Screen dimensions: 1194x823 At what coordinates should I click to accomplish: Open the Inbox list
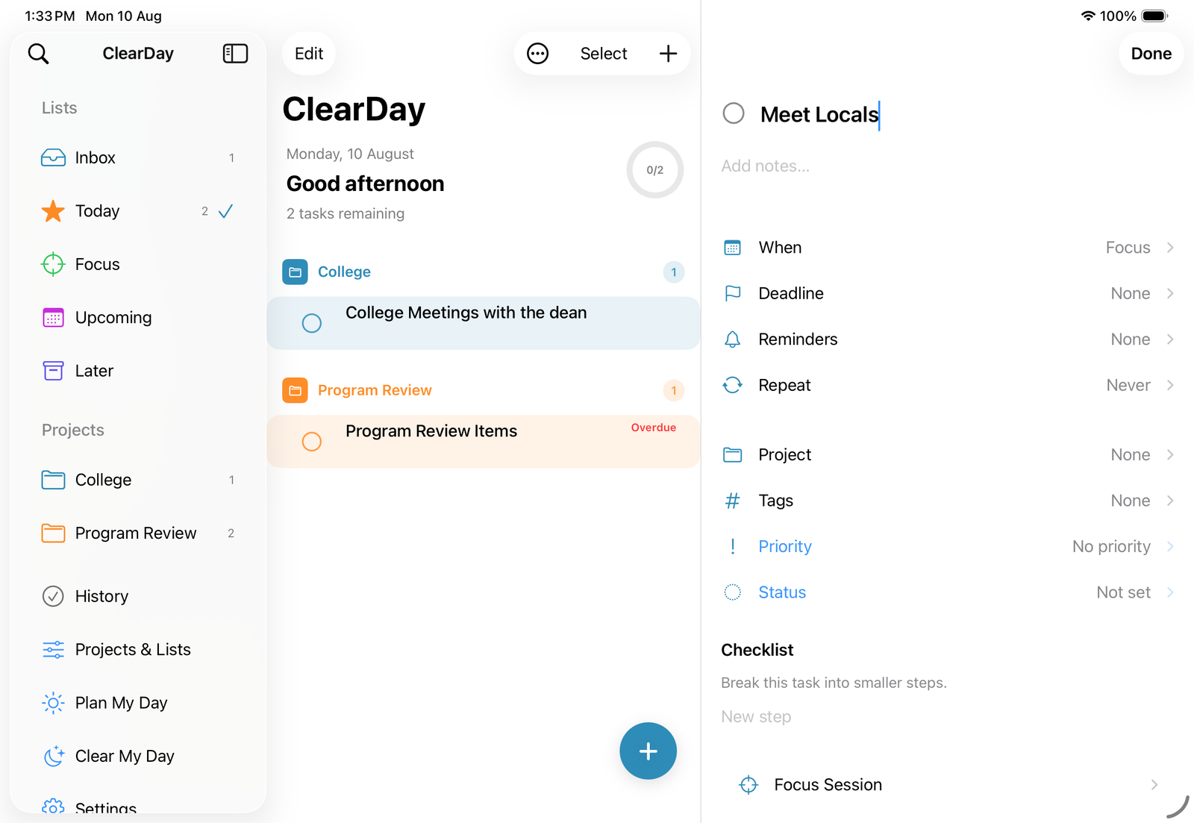[x=138, y=157]
